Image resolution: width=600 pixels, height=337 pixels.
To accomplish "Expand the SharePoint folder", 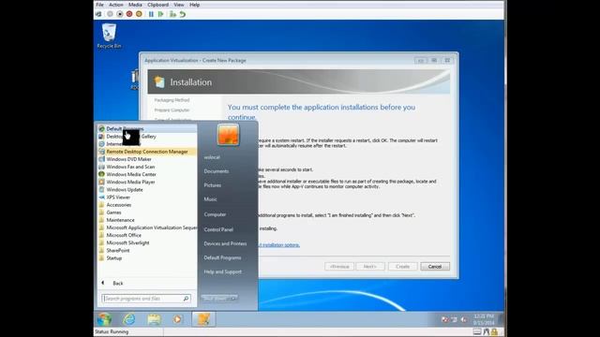I will 147,251.
